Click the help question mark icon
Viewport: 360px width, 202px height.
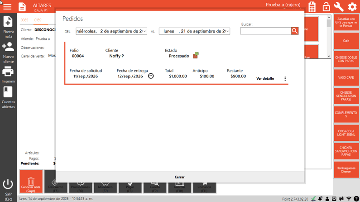coord(356,199)
